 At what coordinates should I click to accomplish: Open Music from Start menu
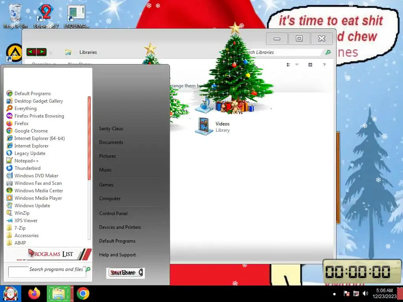pyautogui.click(x=105, y=170)
